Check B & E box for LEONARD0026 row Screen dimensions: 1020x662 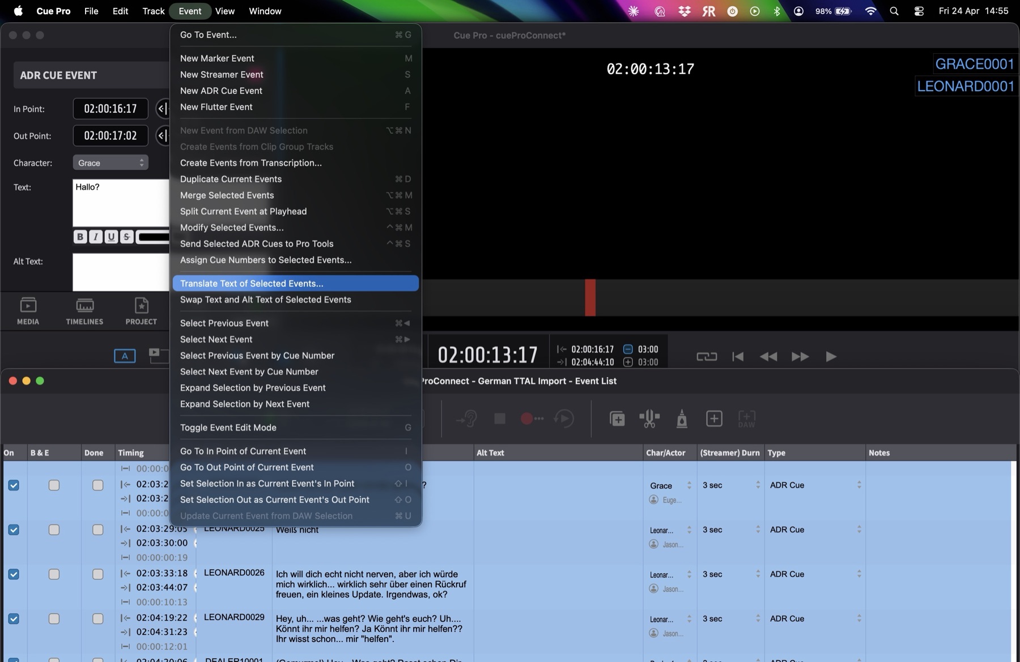[54, 574]
